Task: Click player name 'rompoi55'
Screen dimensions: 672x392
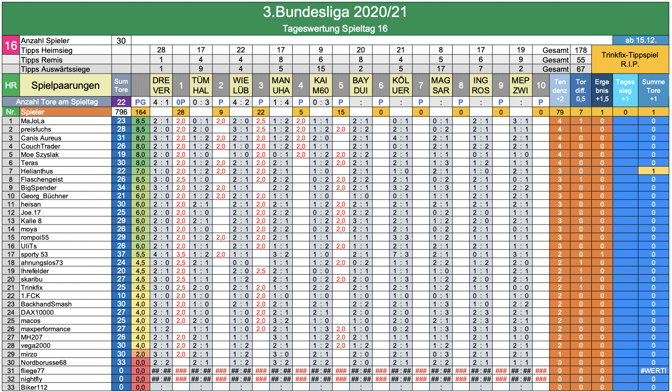Action: 35,237
